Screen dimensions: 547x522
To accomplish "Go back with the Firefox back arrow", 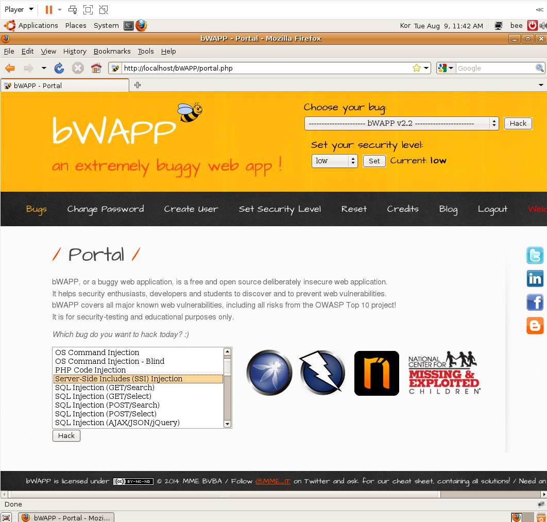I will 10,68.
